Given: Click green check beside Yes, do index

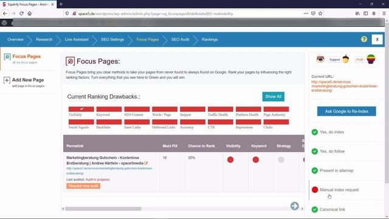Looking at the screenshot, I should point(315,132).
